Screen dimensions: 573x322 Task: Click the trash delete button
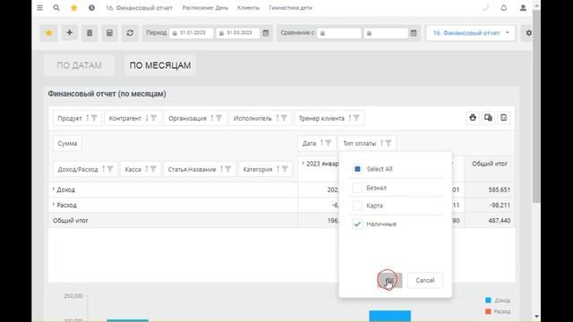90,33
